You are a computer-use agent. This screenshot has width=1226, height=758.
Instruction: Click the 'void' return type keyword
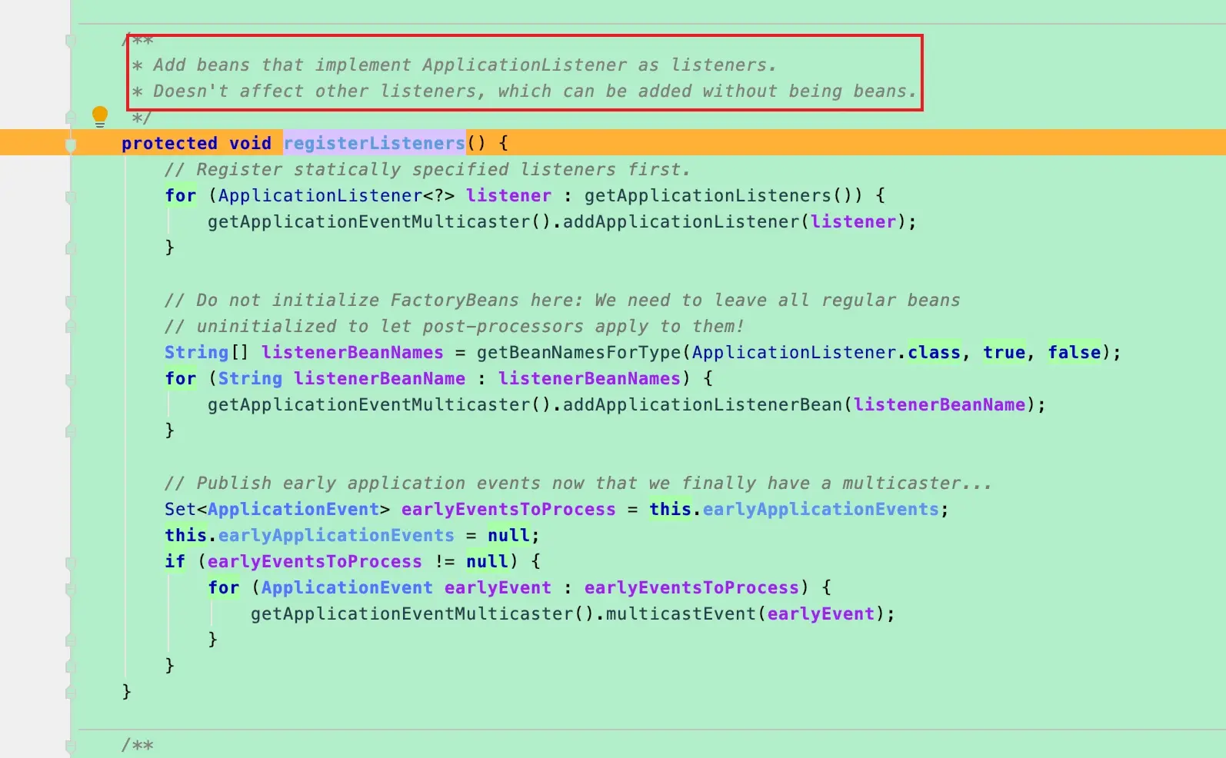250,143
